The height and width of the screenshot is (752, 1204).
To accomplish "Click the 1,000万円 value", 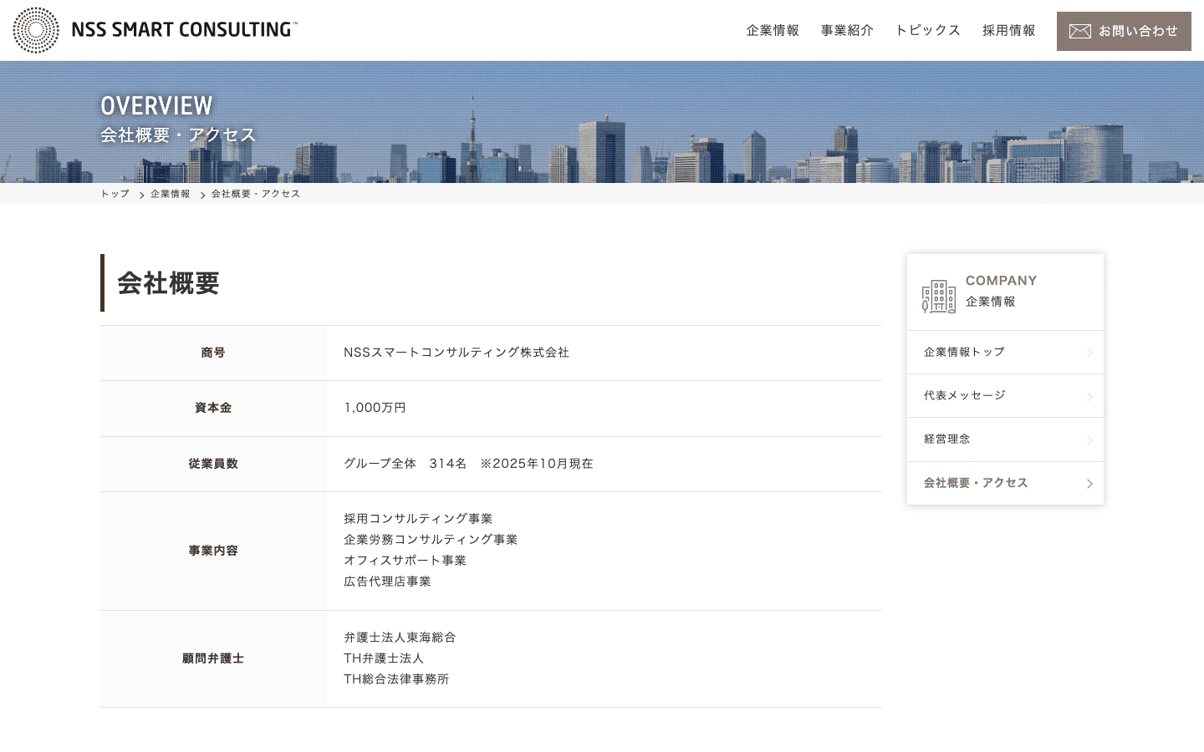I will (375, 408).
